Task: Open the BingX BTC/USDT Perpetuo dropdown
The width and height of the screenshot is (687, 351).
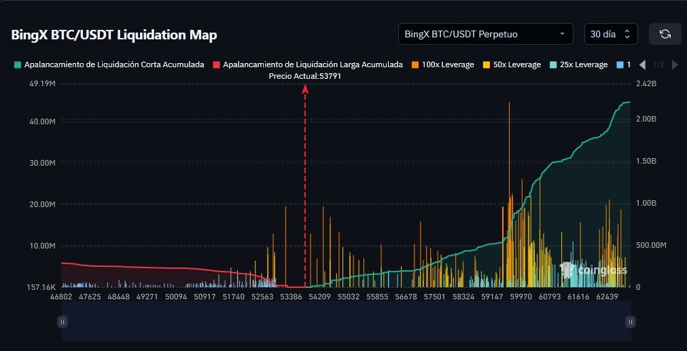Action: coord(485,34)
